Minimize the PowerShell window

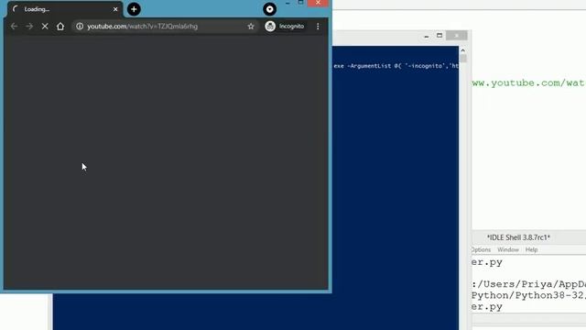[427, 36]
